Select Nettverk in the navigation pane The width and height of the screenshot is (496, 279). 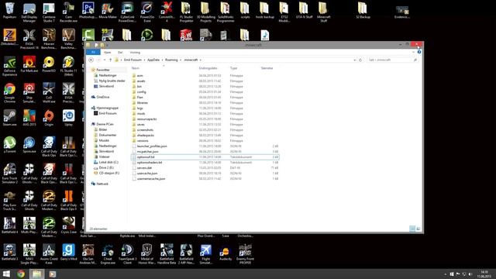[102, 184]
